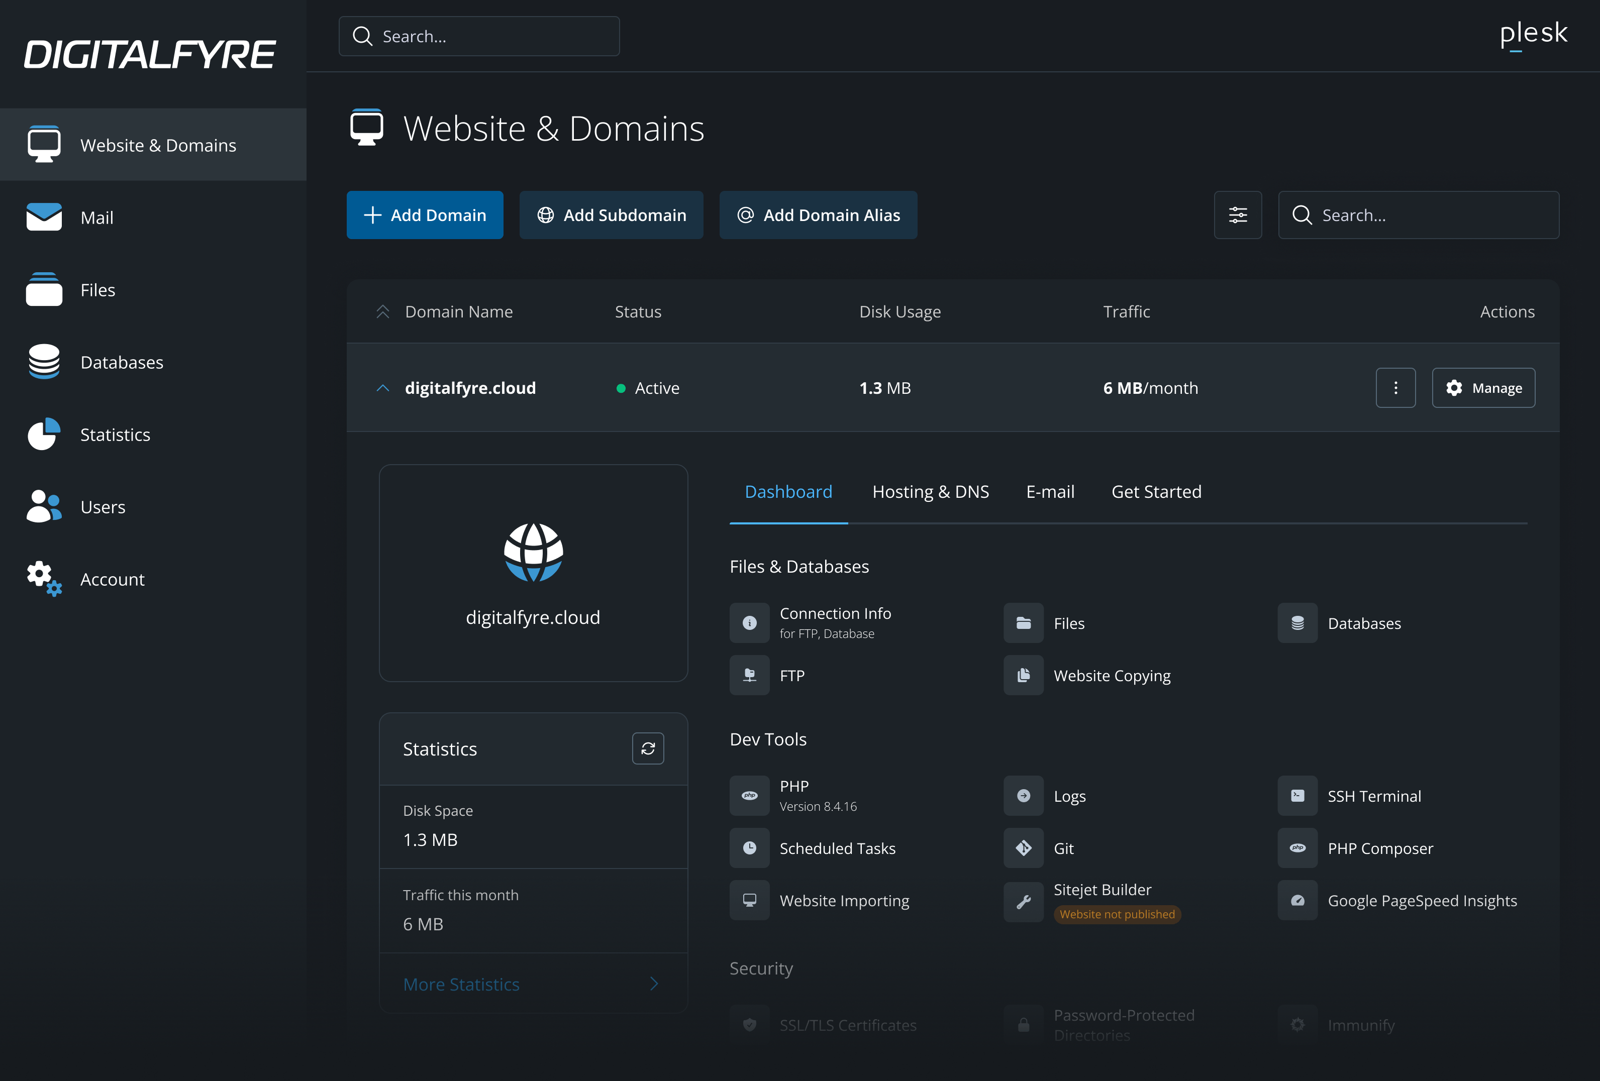Switch to the E-mail tab

(1050, 491)
